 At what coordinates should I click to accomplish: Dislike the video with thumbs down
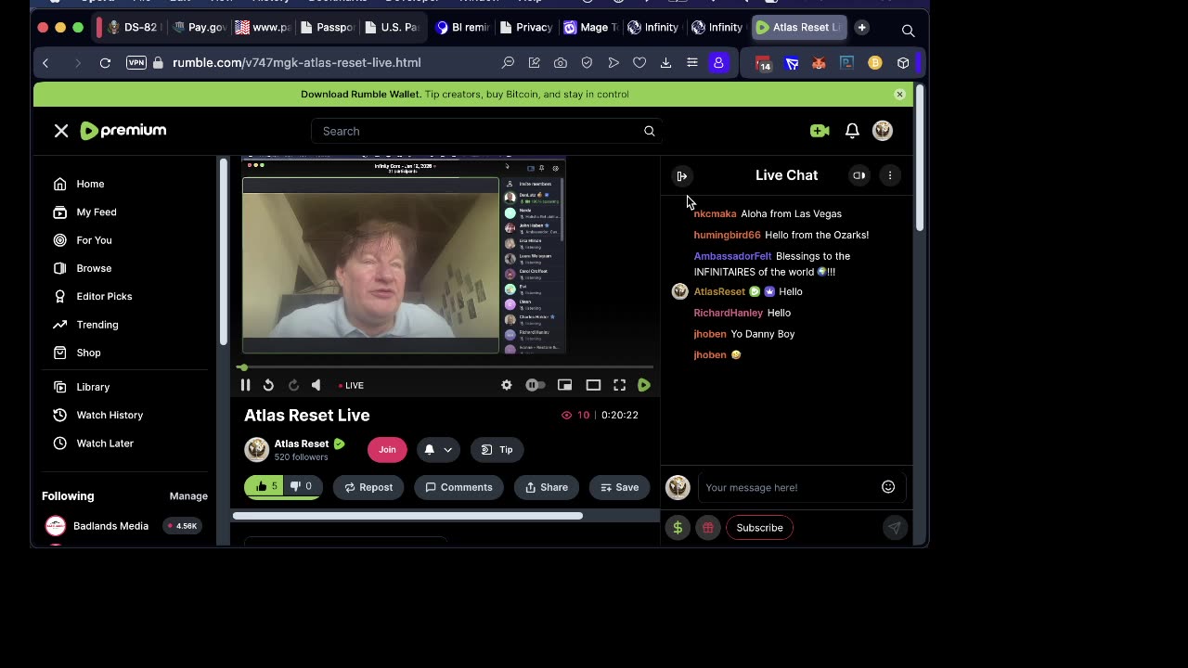click(303, 486)
